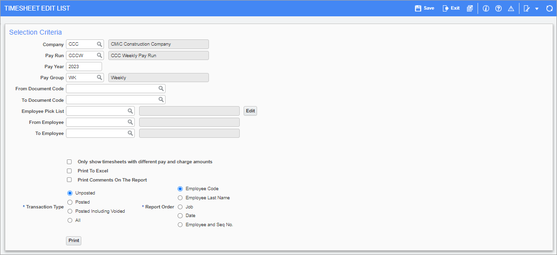The width and height of the screenshot is (557, 255).
Task: Check Print Comments On The Report
Action: tap(69, 180)
